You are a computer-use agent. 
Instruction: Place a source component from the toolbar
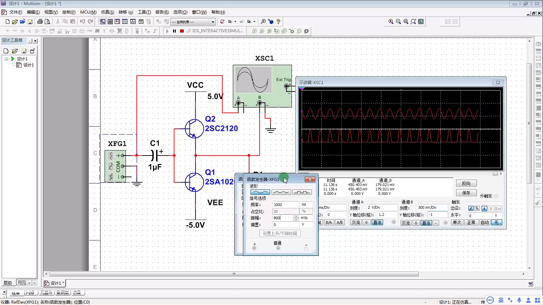point(7,31)
